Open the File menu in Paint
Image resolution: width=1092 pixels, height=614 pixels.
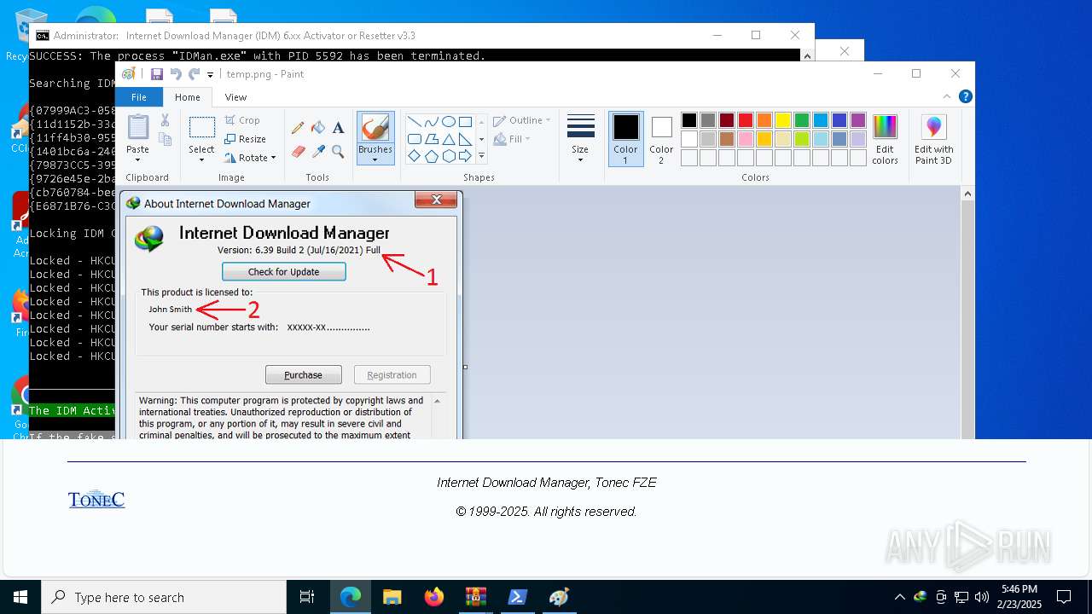(x=138, y=97)
